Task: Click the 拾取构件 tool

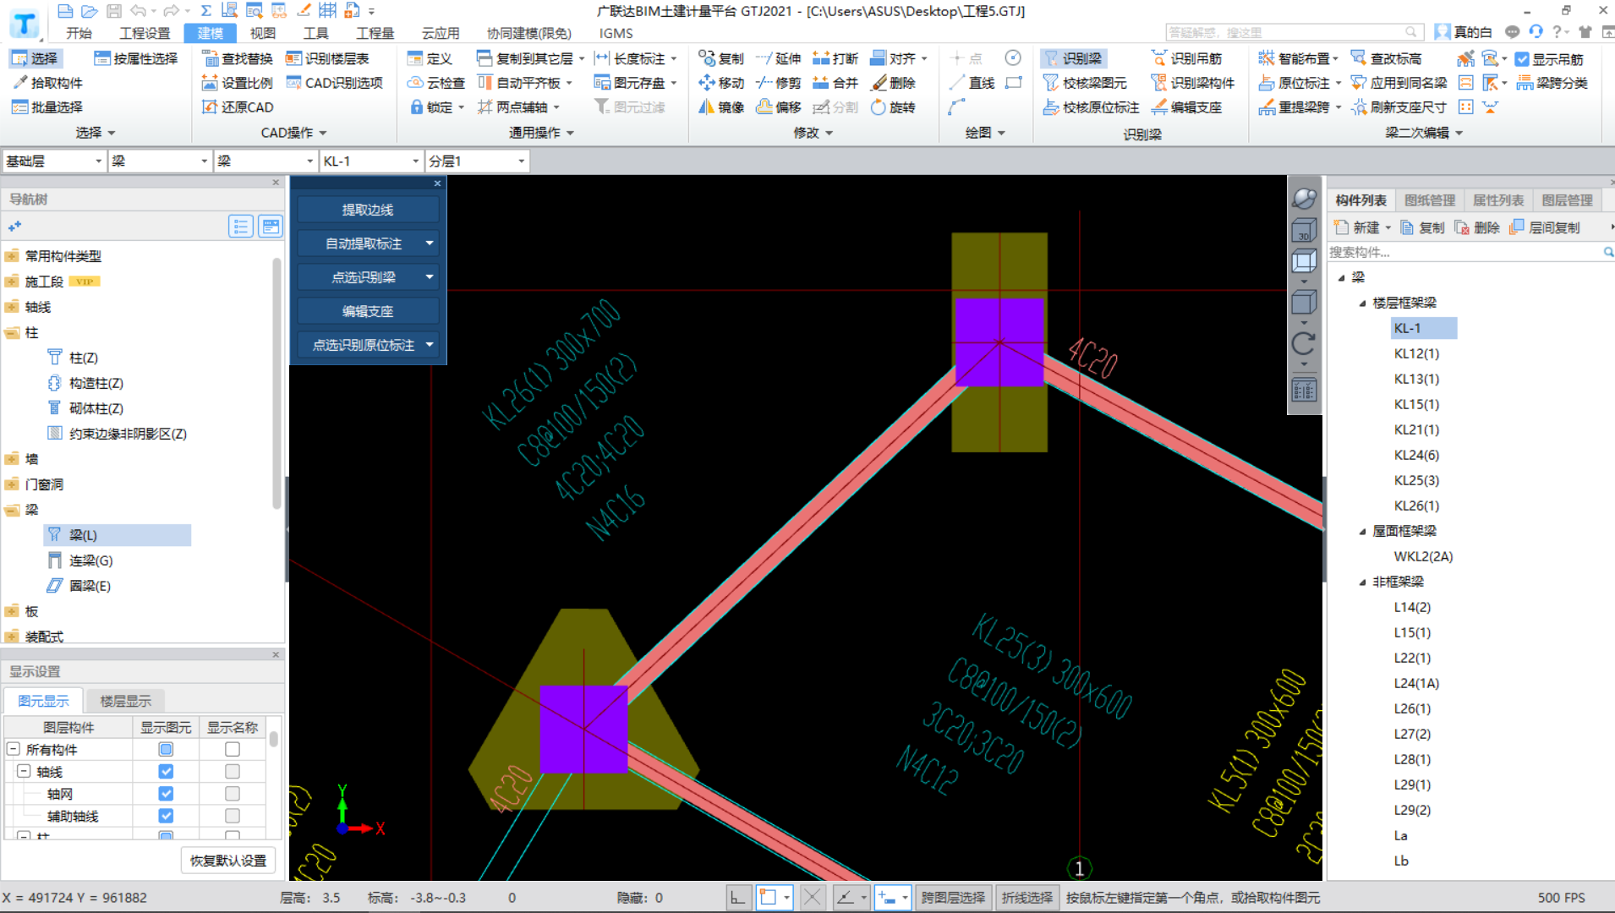Action: point(47,83)
